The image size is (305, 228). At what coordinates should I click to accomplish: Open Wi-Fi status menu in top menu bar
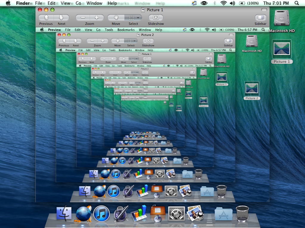pos(223,3)
